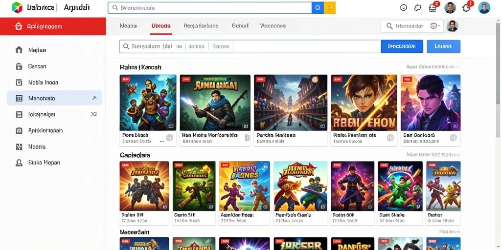501x250 pixels.
Task: Click the light blue button right of FENCERIGNI
Action: click(x=443, y=46)
